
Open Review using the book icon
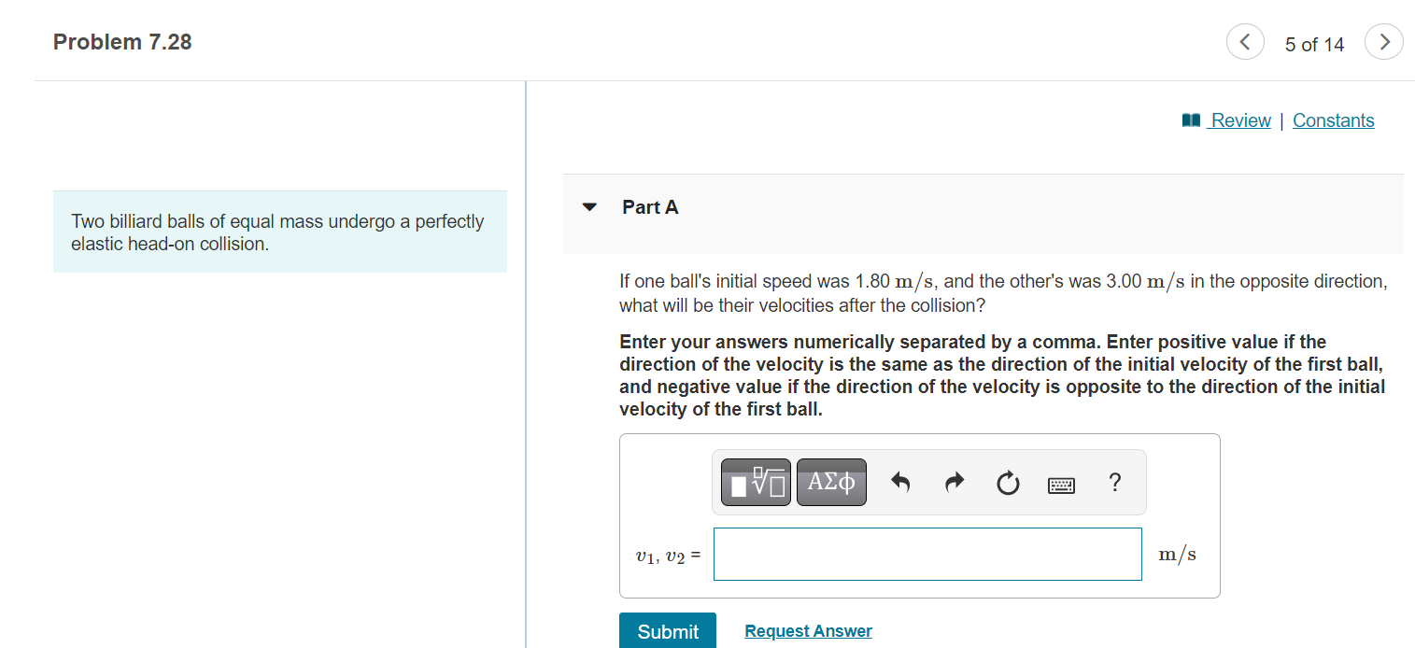coord(1189,120)
